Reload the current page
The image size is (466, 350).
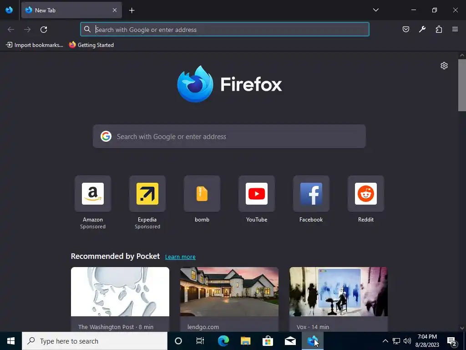click(x=44, y=30)
